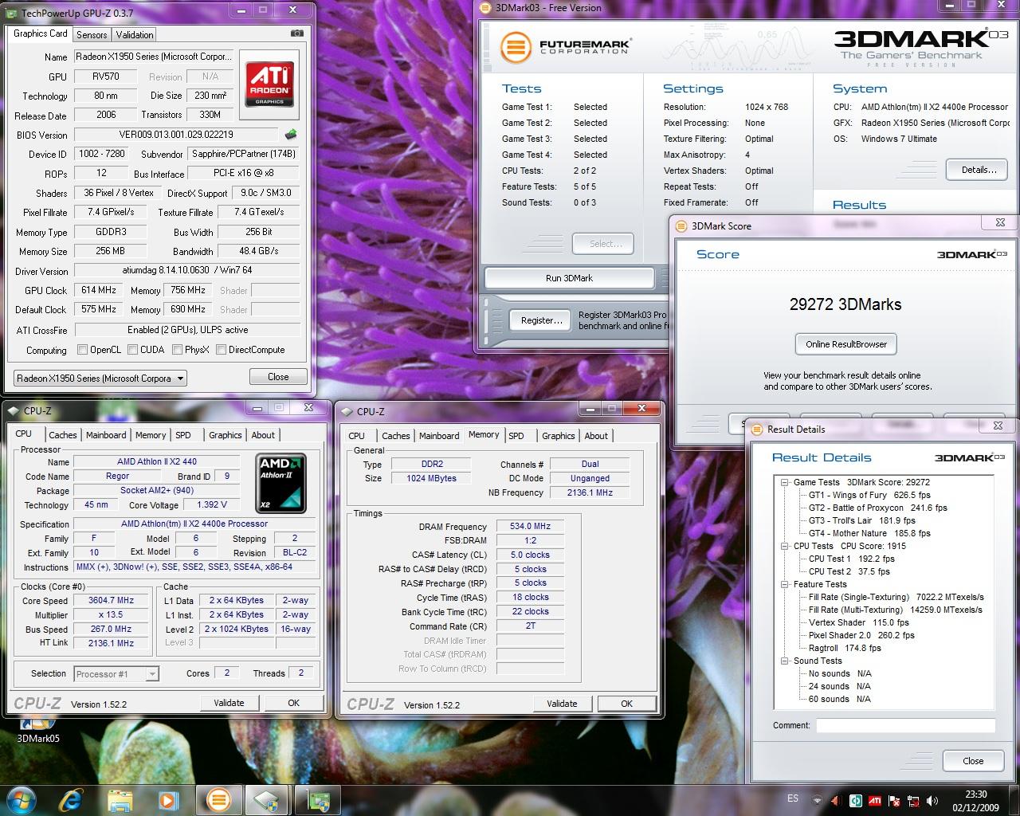Click OK in the right CPU-Z window
The image size is (1020, 816).
(626, 704)
